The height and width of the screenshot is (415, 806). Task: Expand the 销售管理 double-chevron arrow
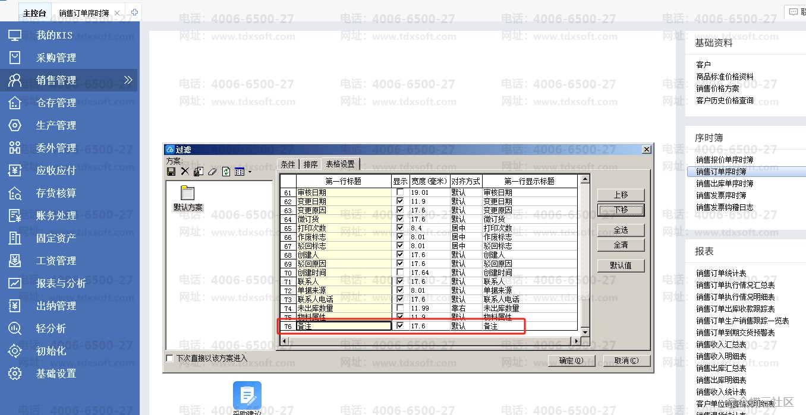[128, 80]
